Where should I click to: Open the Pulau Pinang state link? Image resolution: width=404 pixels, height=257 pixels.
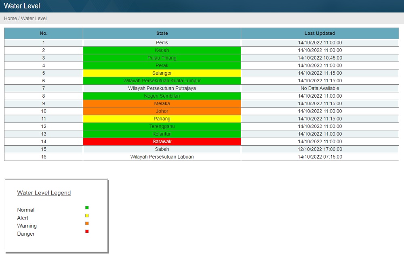[x=162, y=58]
